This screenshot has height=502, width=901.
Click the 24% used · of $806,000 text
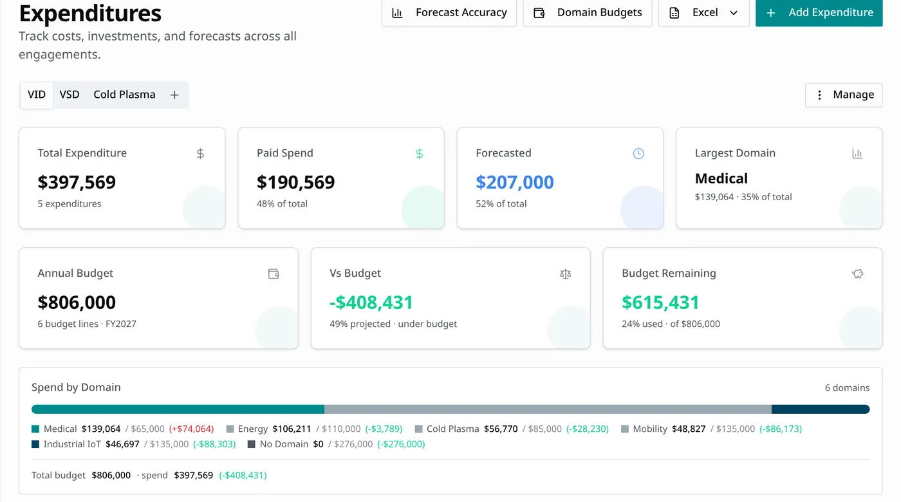[671, 324]
